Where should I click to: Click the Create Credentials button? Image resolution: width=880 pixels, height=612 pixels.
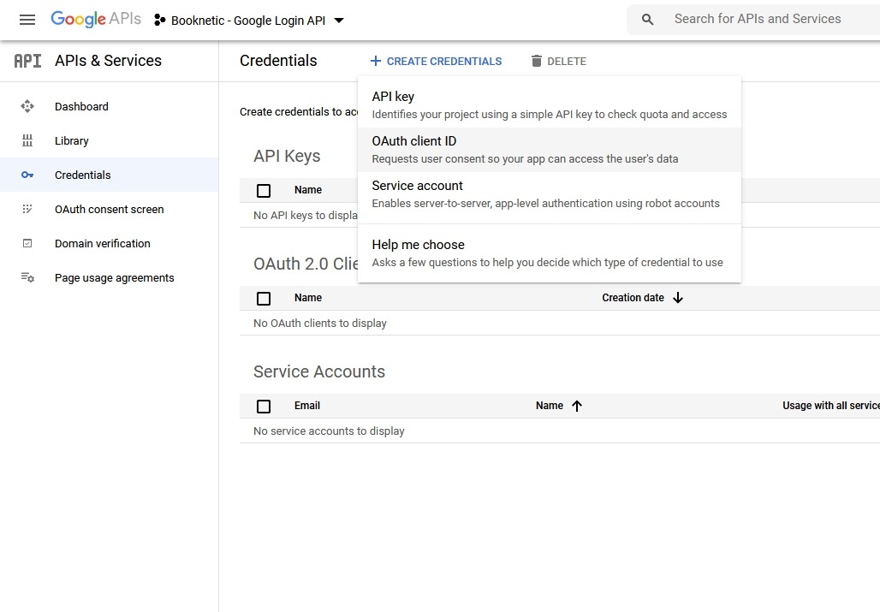(436, 61)
